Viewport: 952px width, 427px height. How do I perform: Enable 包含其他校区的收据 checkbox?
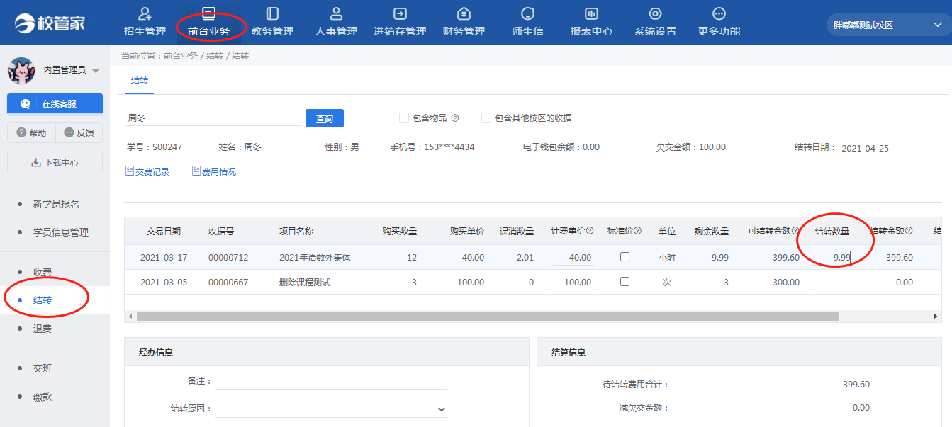[x=486, y=118]
